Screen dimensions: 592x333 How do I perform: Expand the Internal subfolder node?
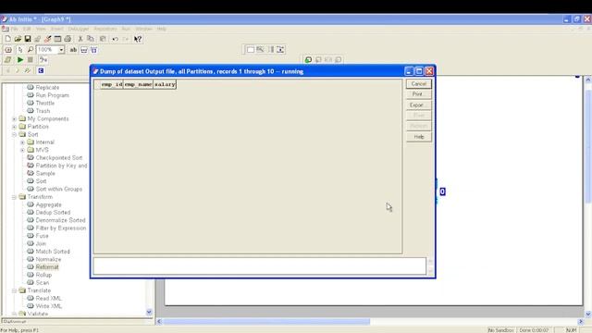pos(22,142)
